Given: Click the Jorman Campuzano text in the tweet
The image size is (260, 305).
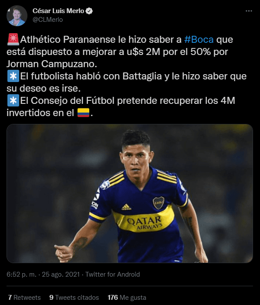Looking at the screenshot, I should (52, 64).
